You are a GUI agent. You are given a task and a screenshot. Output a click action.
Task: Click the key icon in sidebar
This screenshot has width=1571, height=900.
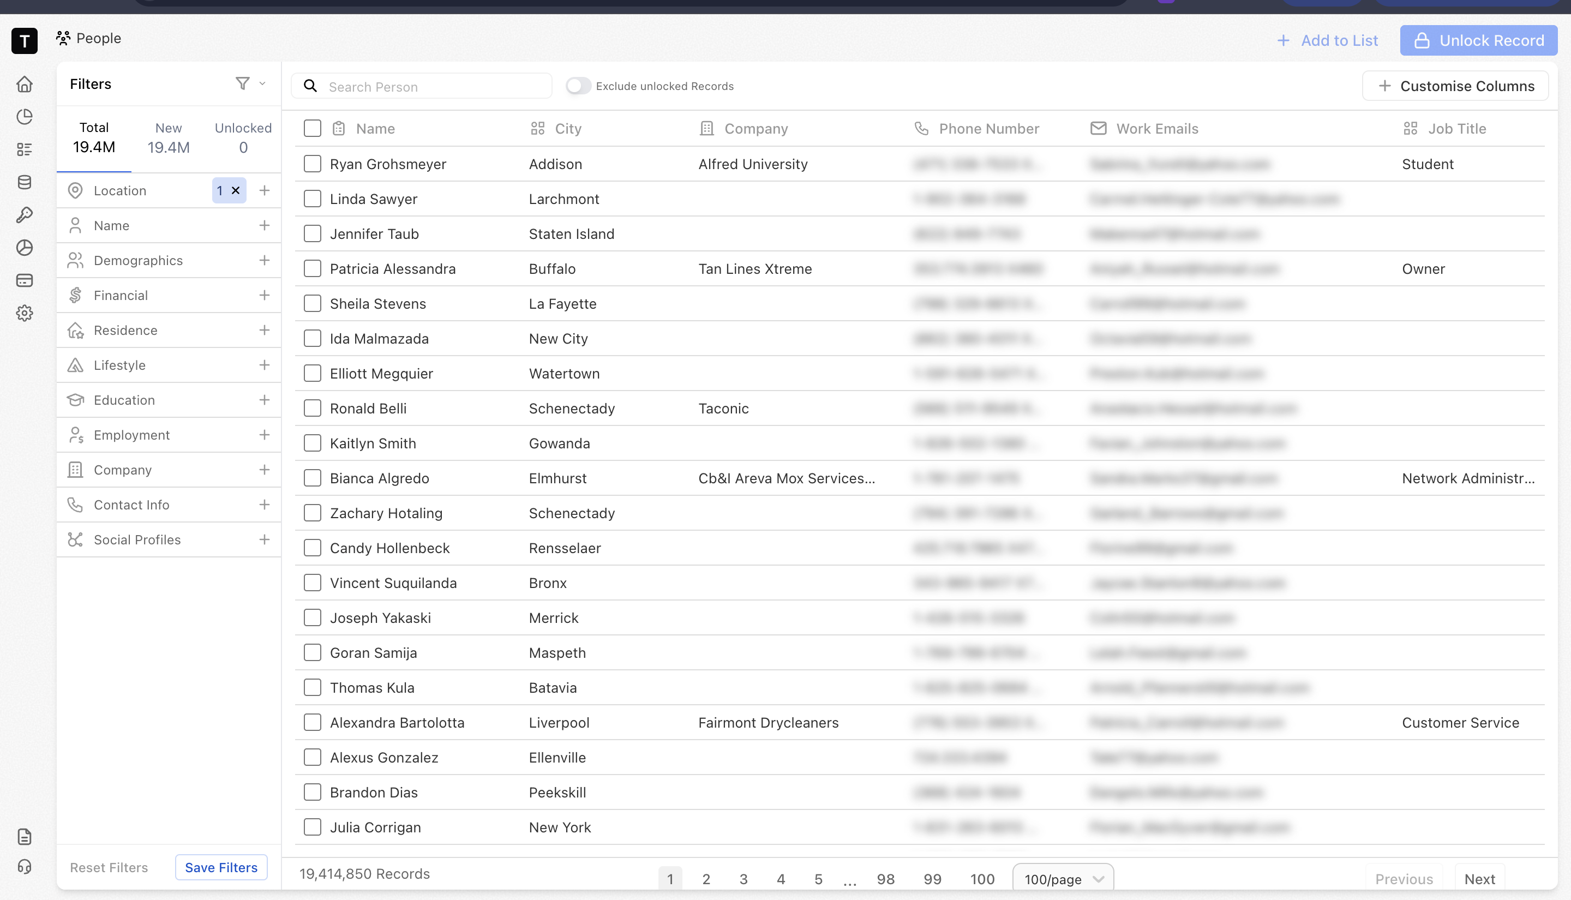(x=24, y=215)
